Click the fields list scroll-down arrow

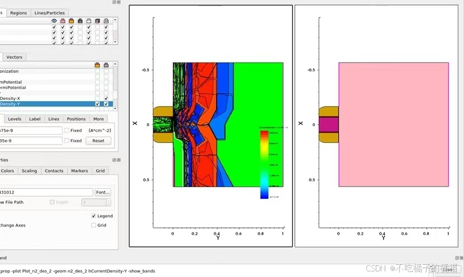tap(115, 108)
